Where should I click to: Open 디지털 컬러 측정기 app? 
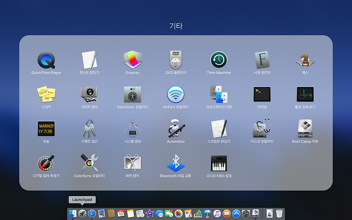[x=46, y=163]
